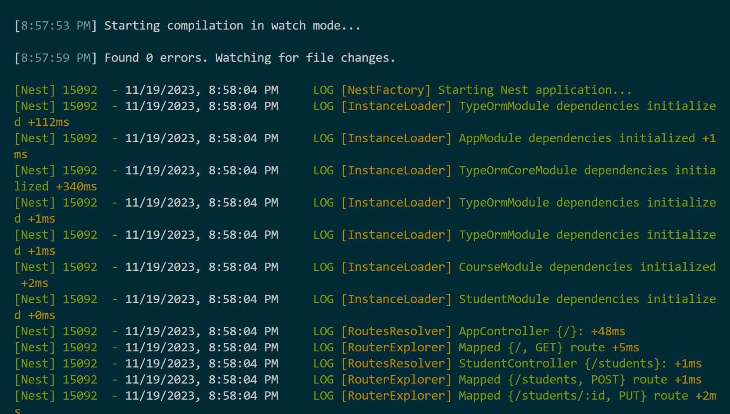Click '[InstanceLoader]' on AppModule line
Screen dimensions: 730x414
point(396,138)
